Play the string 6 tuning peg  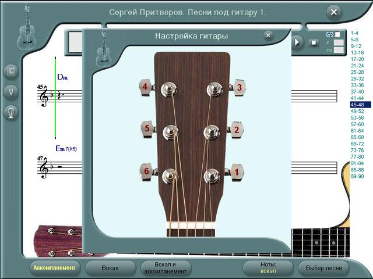click(x=147, y=171)
